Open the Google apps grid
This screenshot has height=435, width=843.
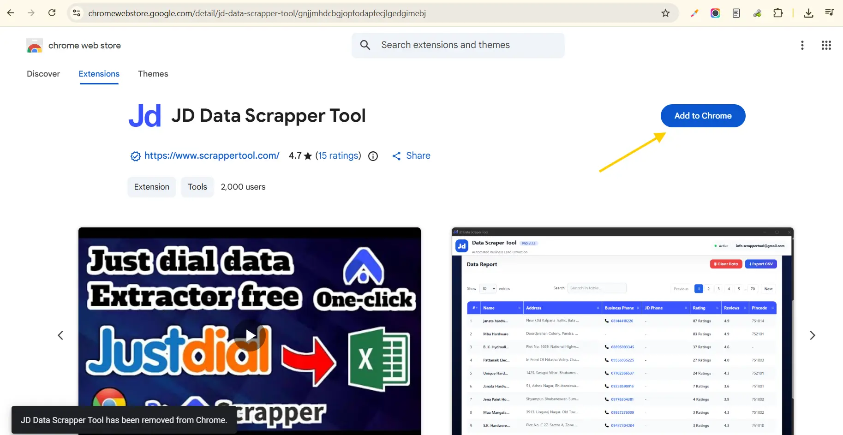(x=826, y=45)
